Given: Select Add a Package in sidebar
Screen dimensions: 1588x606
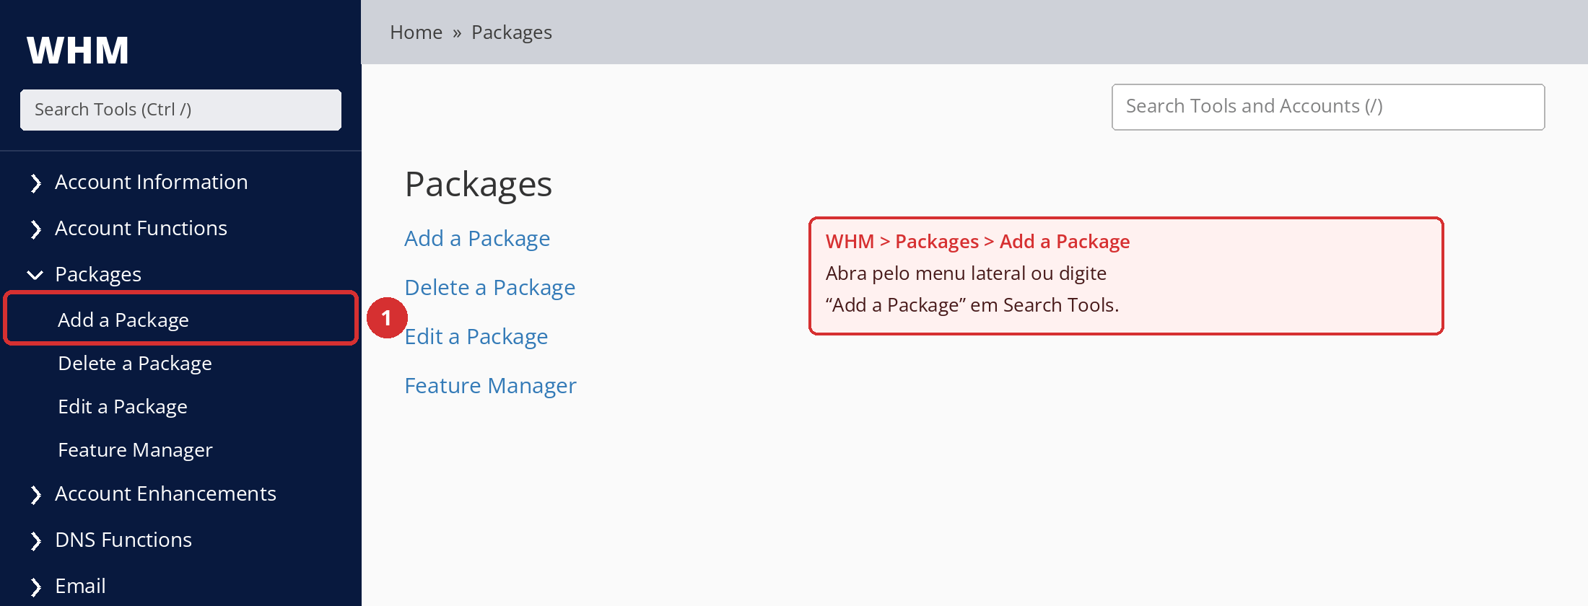Looking at the screenshot, I should tap(123, 320).
